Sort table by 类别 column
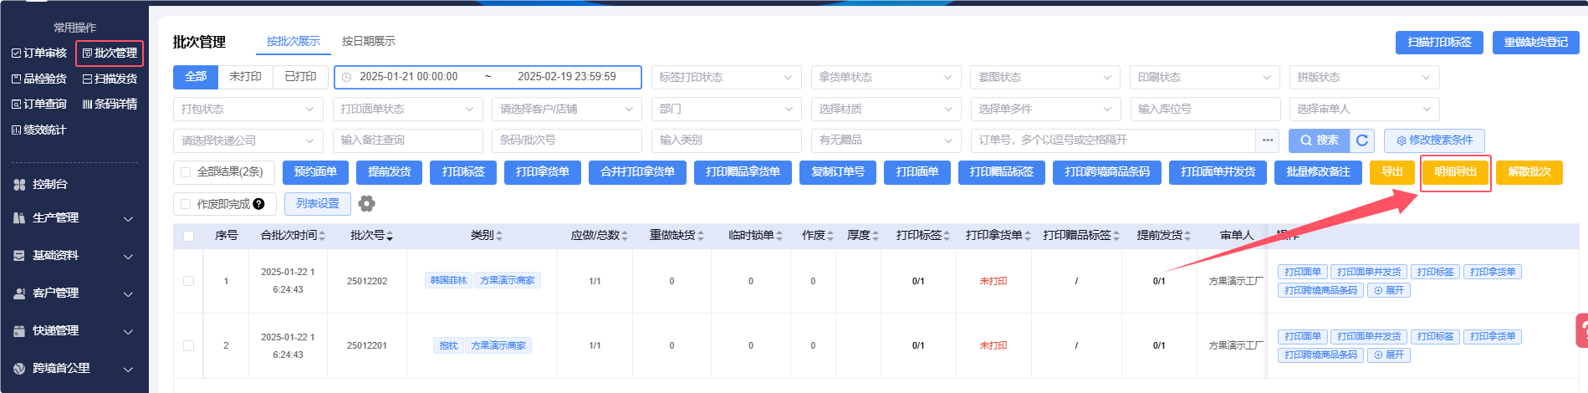 499,236
